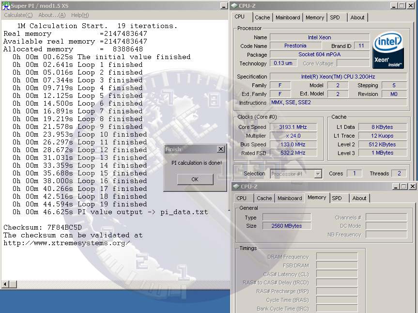Click the Stepping value 5

pos(394,86)
